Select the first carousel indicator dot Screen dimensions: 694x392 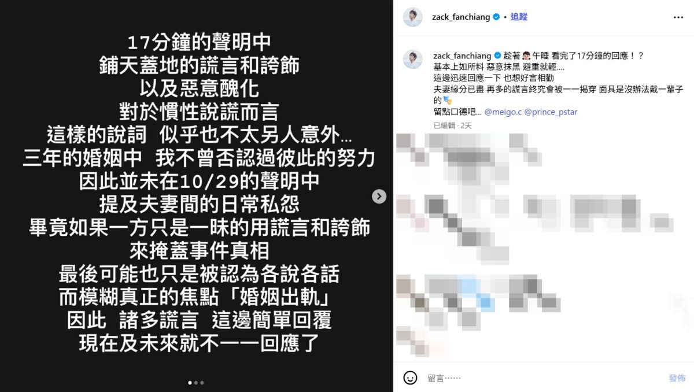[x=190, y=382]
